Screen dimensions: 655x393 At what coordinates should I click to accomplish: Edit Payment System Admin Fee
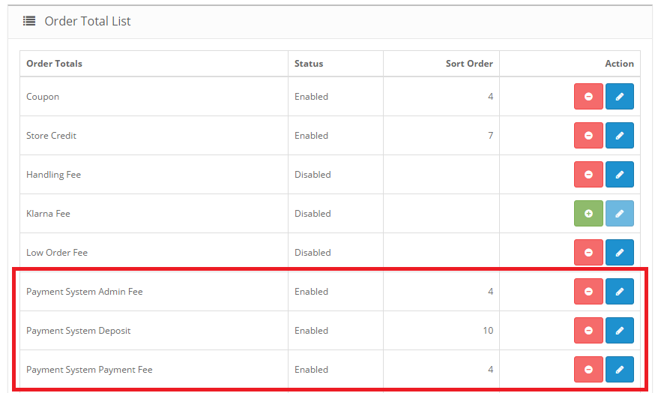click(619, 292)
